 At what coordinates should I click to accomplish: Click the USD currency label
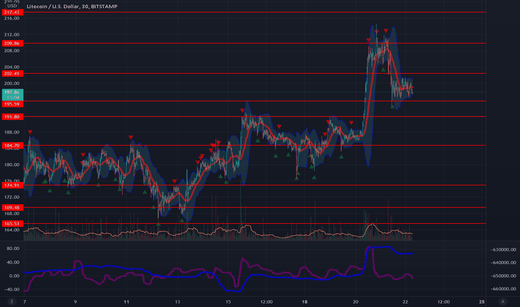pos(12,6)
